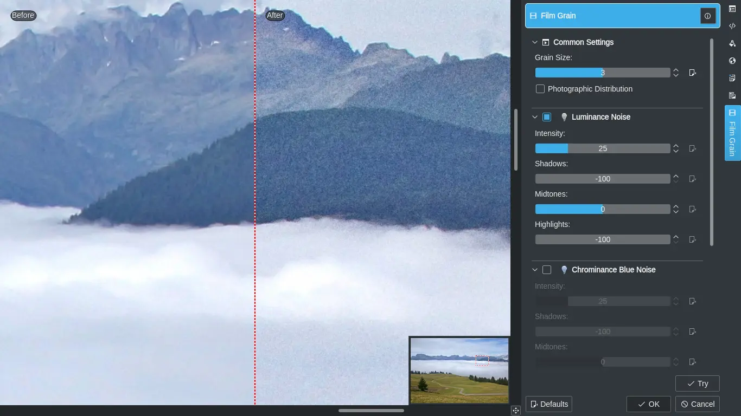Click the info button on the Film Grain header
Viewport: 741px width, 416px height.
click(x=708, y=16)
